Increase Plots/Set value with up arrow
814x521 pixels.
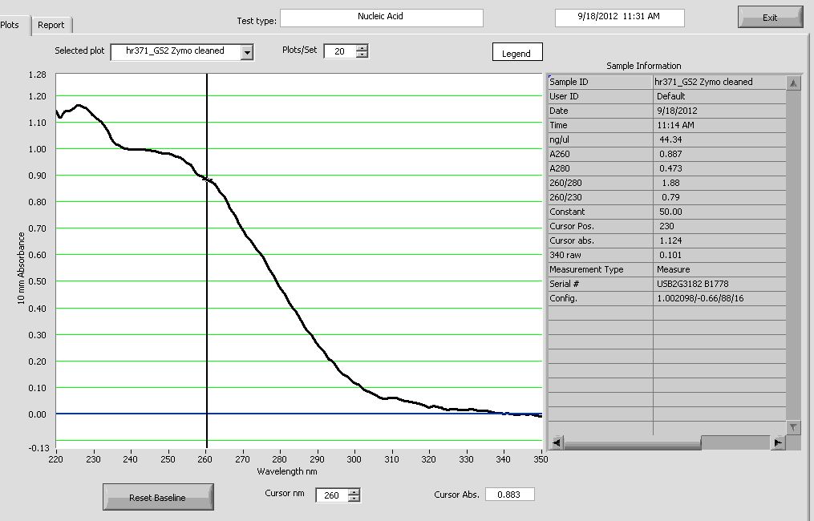pos(362,48)
